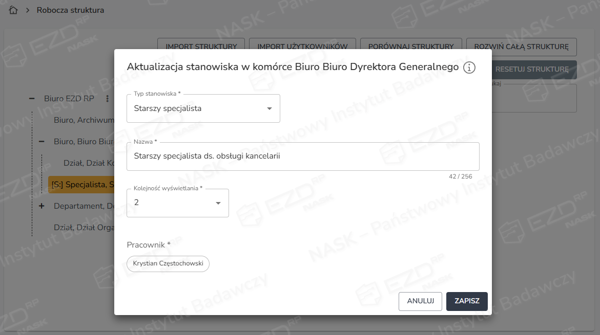Cancel the dialog with ANULUJ

(420, 301)
